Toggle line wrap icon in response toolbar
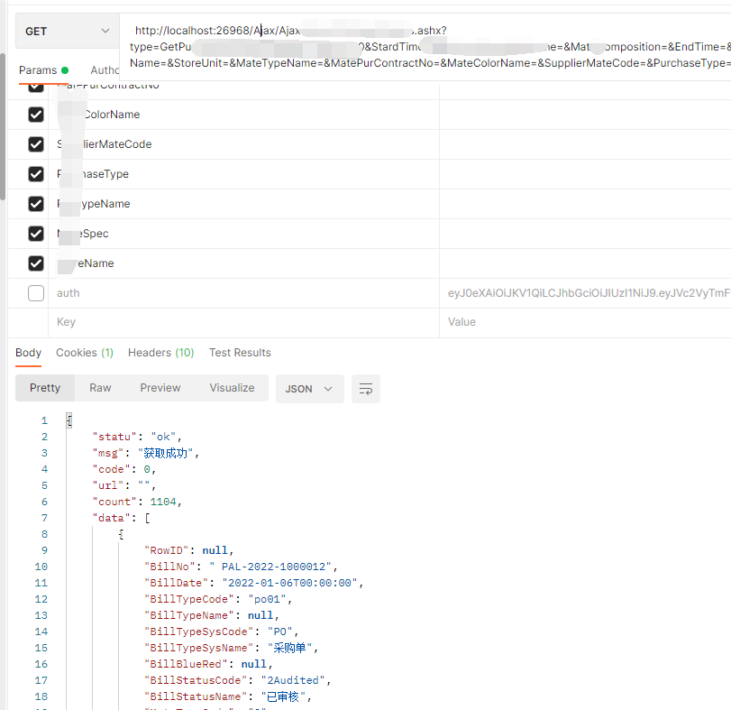The height and width of the screenshot is (710, 731). 366,389
